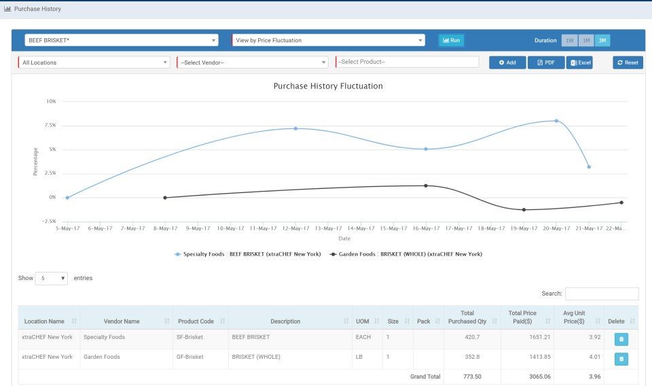Click the Run chart button

[451, 40]
